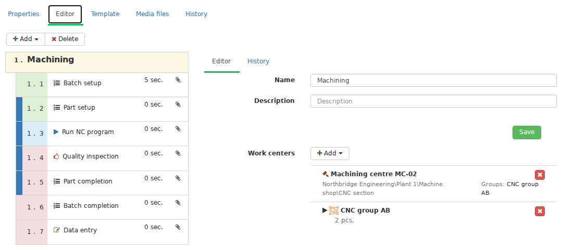Click the Description input field
The width and height of the screenshot is (562, 250).
click(x=433, y=101)
